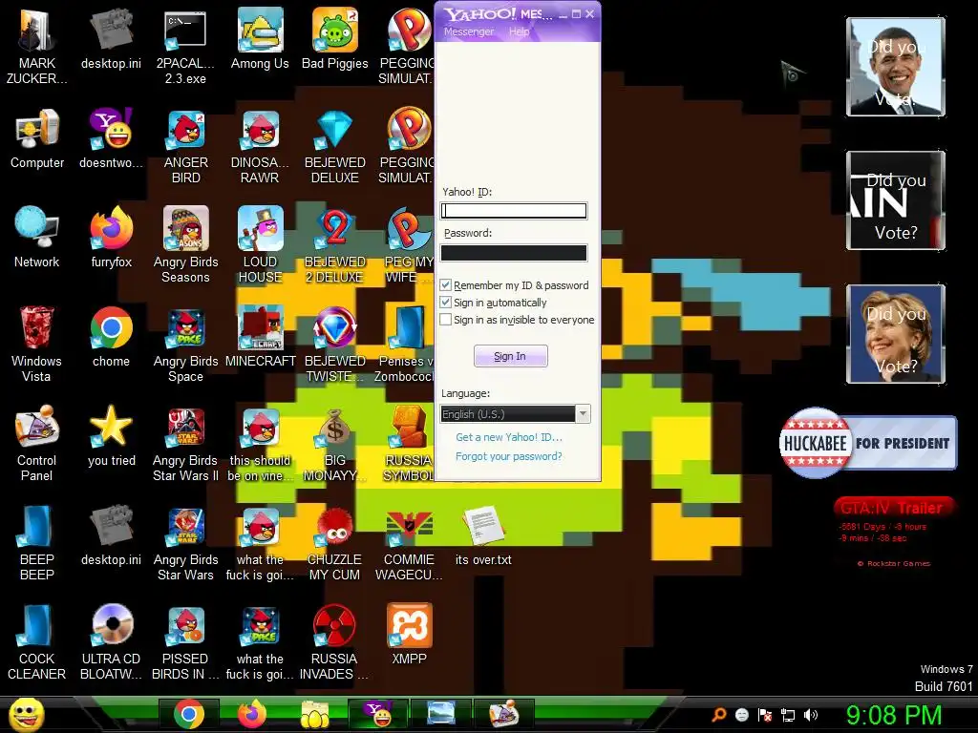The width and height of the screenshot is (978, 733).
Task: Click Get a new Yahoo! ID link
Action: click(509, 437)
